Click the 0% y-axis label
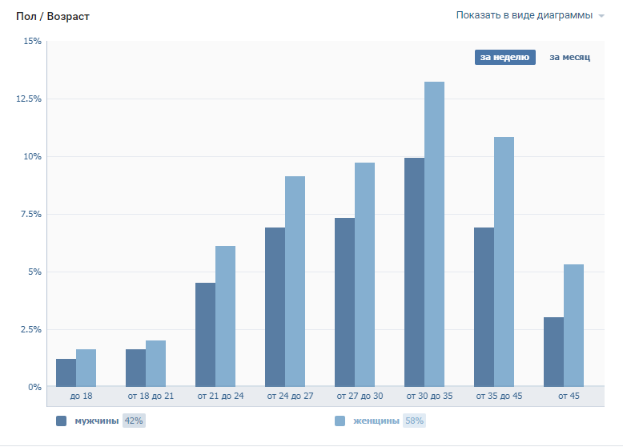 coord(34,388)
